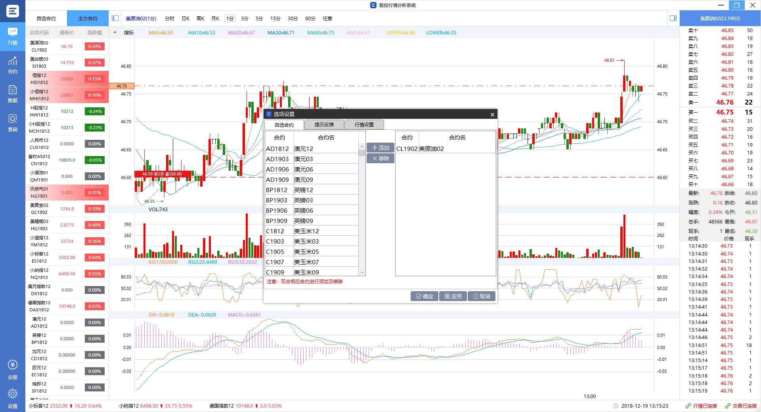This screenshot has height=412, width=761.
Task: Click the 卖一 price 46.76 in order book
Action: (x=725, y=102)
